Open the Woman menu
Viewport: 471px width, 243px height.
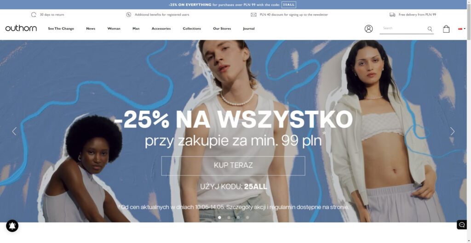point(114,28)
